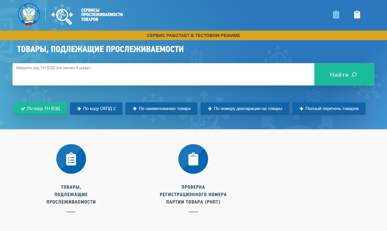This screenshot has width=387, height=231.
Task: Select По номеру декларации на товары mode
Action: click(245, 108)
